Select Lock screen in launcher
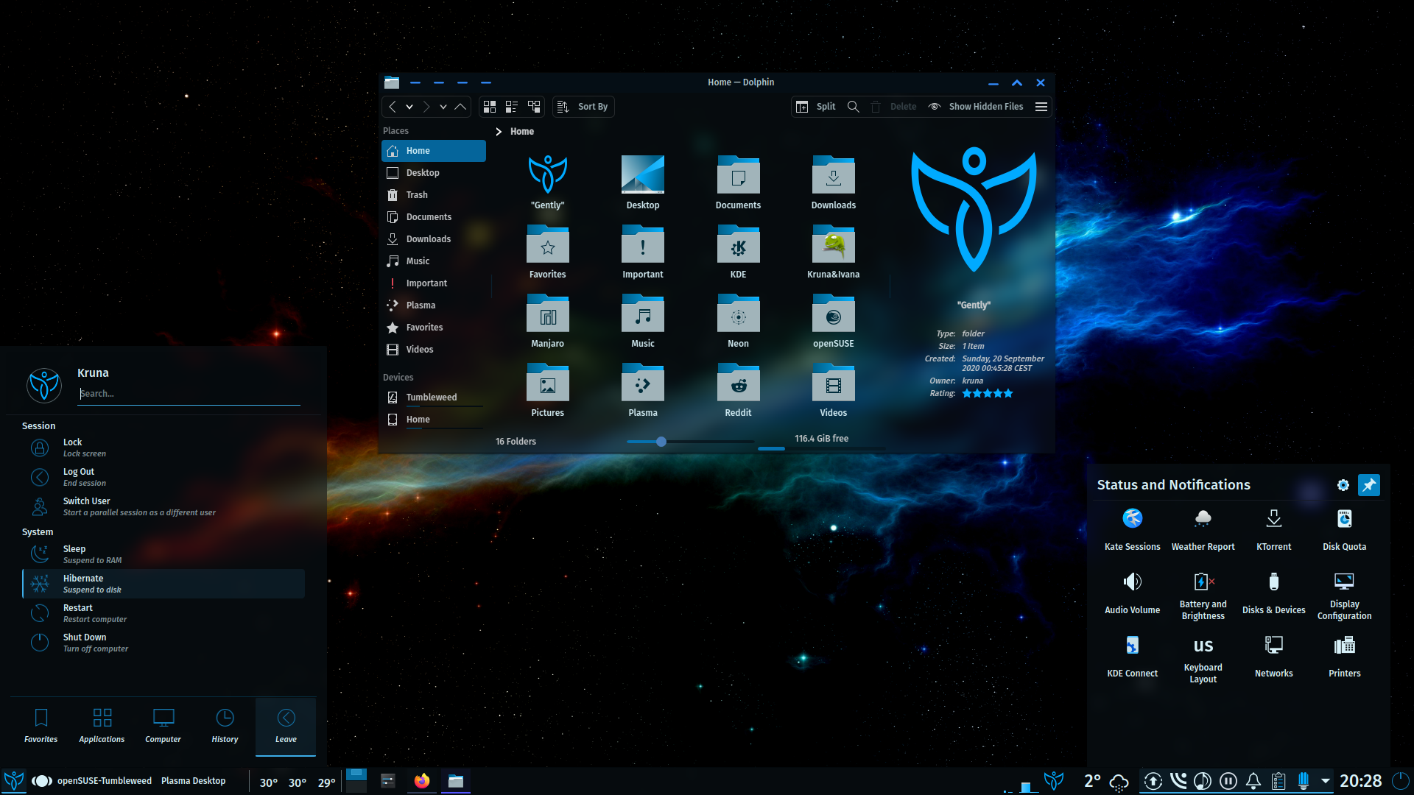This screenshot has height=795, width=1414. pyautogui.click(x=163, y=448)
